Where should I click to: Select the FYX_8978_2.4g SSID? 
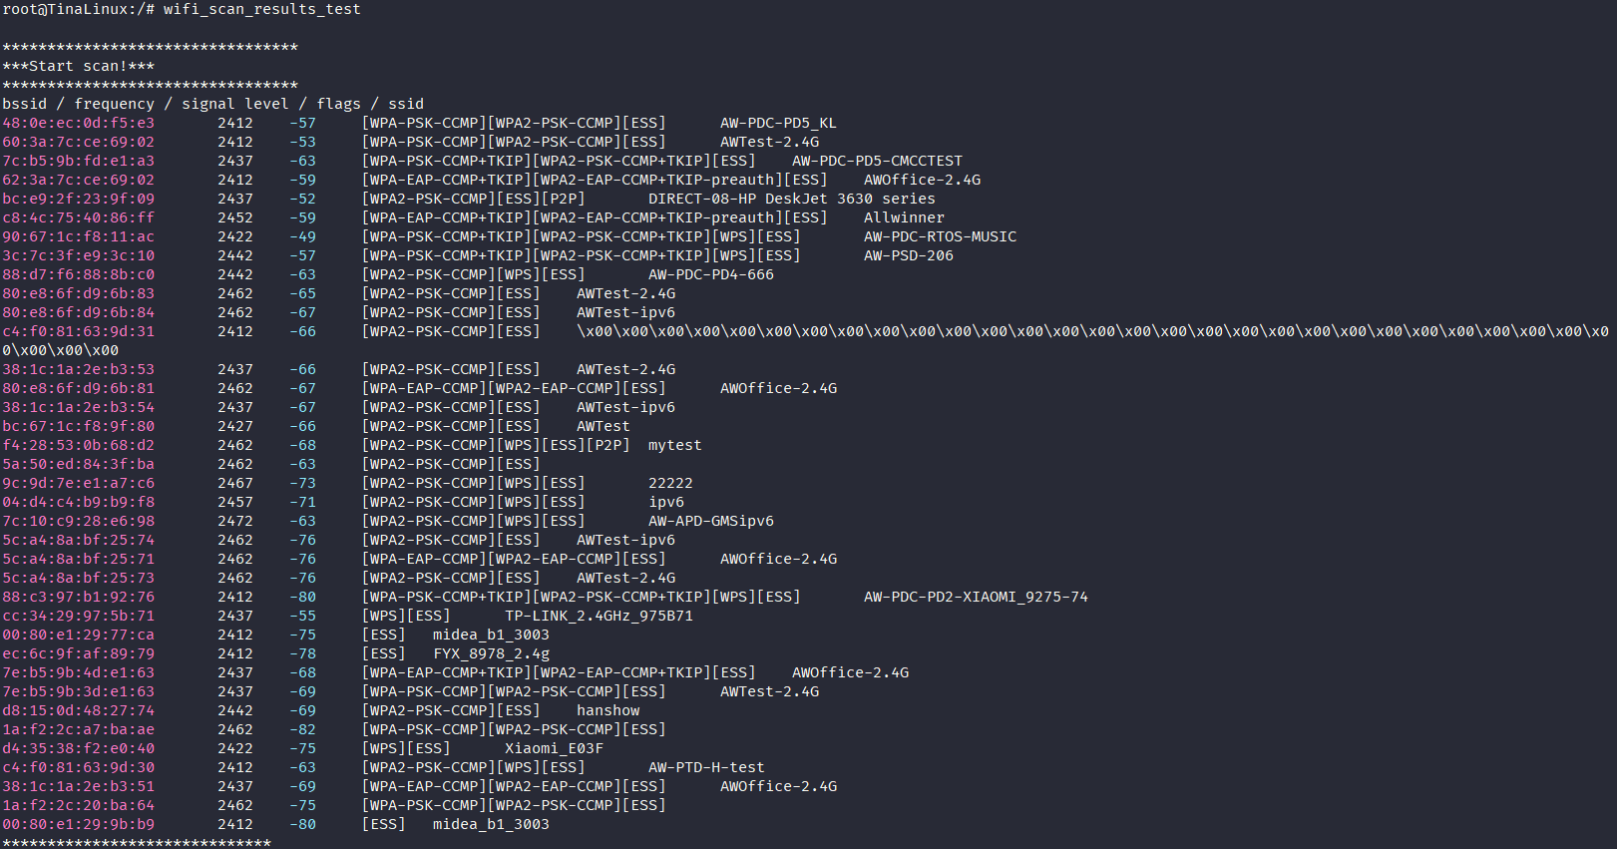coord(491,653)
